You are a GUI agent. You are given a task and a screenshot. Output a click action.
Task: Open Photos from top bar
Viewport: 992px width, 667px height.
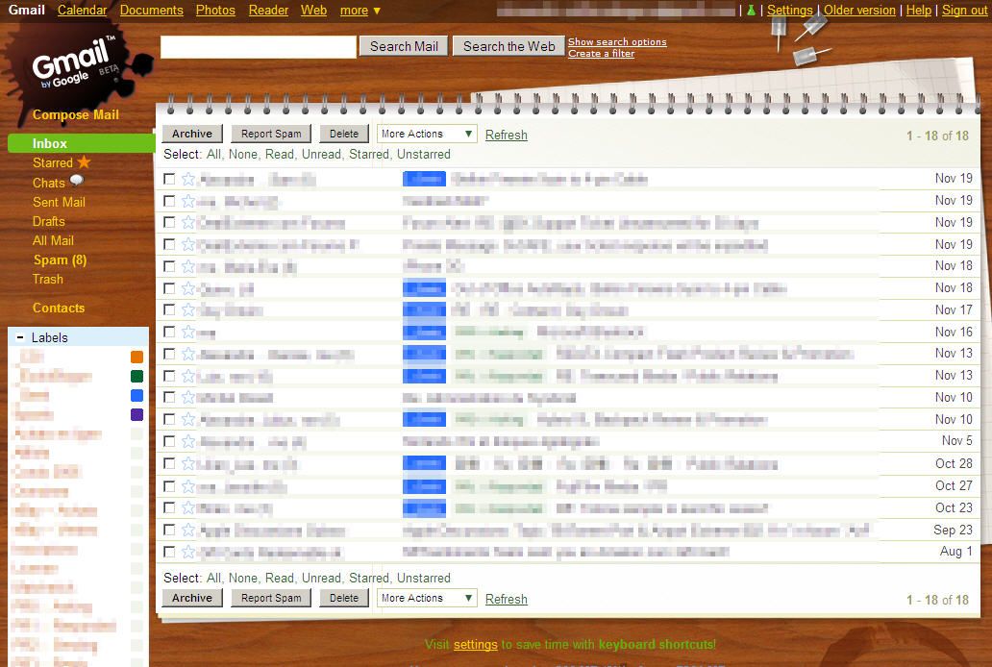(x=215, y=11)
